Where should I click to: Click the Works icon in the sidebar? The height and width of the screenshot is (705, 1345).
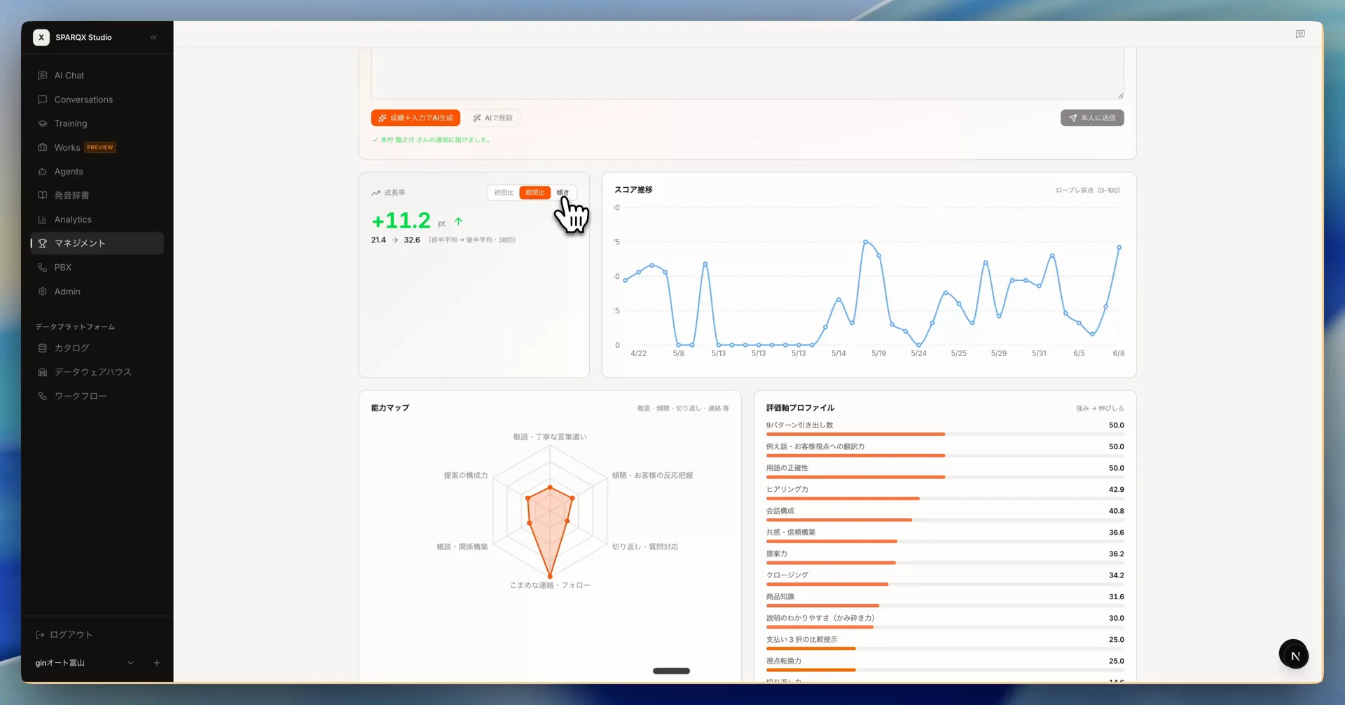coord(43,147)
